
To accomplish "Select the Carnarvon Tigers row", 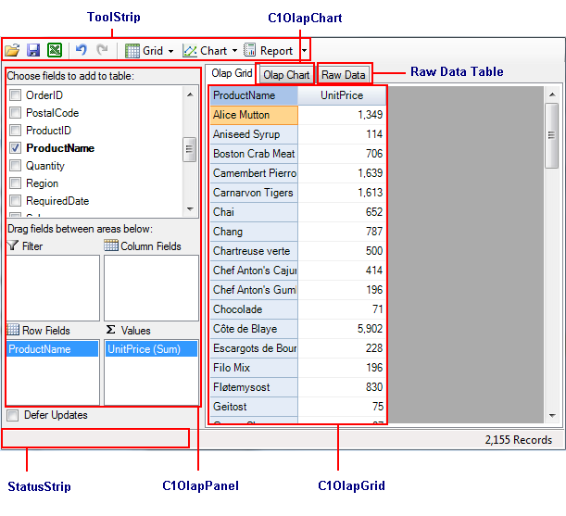I will (x=254, y=193).
